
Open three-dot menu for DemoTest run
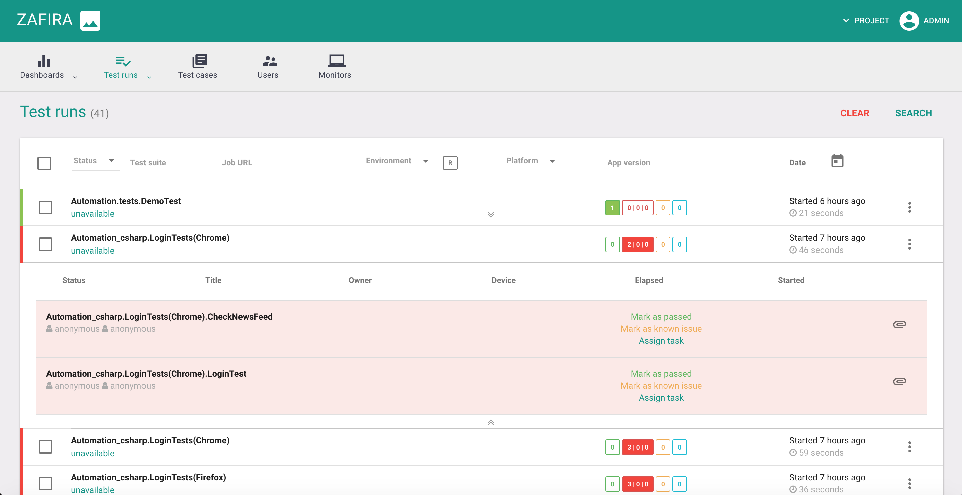point(909,208)
